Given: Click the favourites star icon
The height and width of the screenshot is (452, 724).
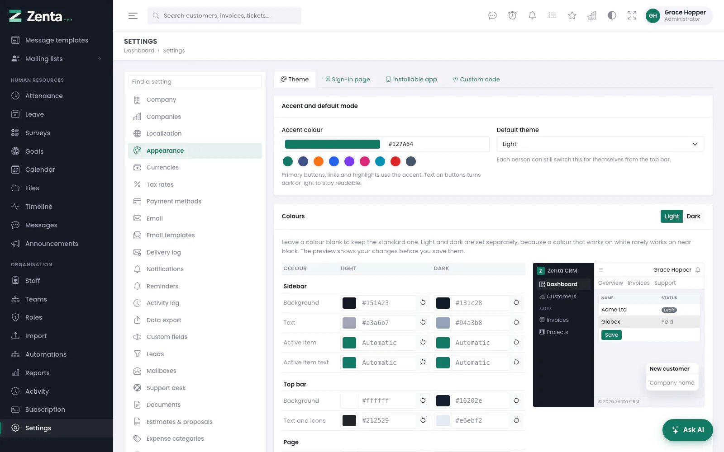Looking at the screenshot, I should pyautogui.click(x=572, y=16).
